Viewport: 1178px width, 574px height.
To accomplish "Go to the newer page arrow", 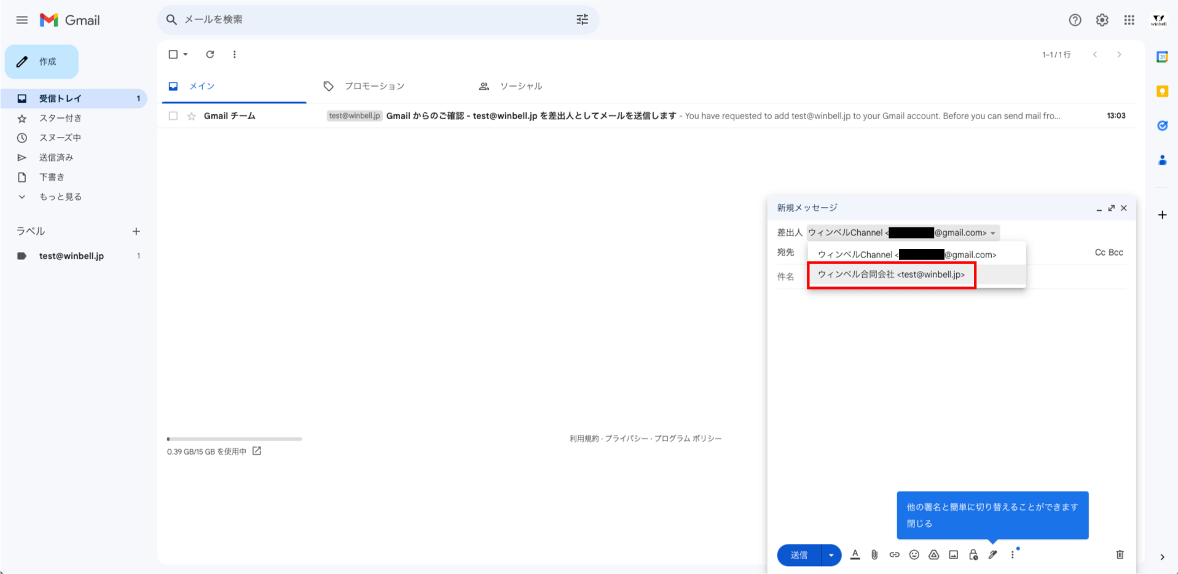I will point(1095,54).
